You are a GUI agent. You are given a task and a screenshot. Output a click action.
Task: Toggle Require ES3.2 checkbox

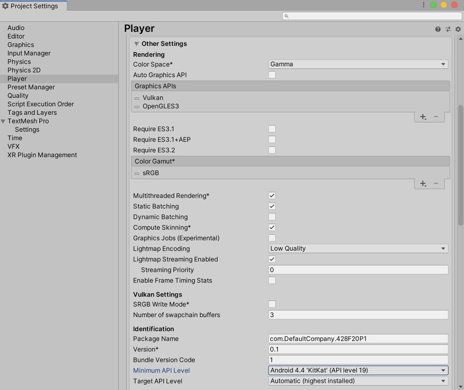272,150
